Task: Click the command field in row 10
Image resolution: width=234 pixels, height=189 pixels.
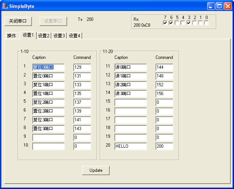Action: (82, 146)
